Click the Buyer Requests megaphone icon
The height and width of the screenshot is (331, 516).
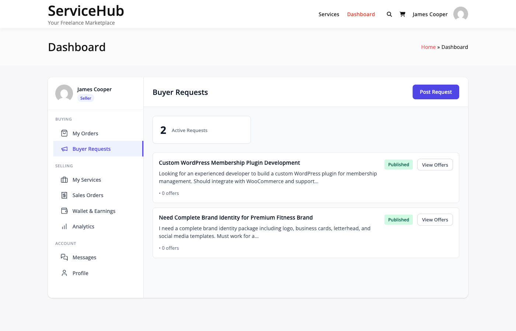point(64,149)
